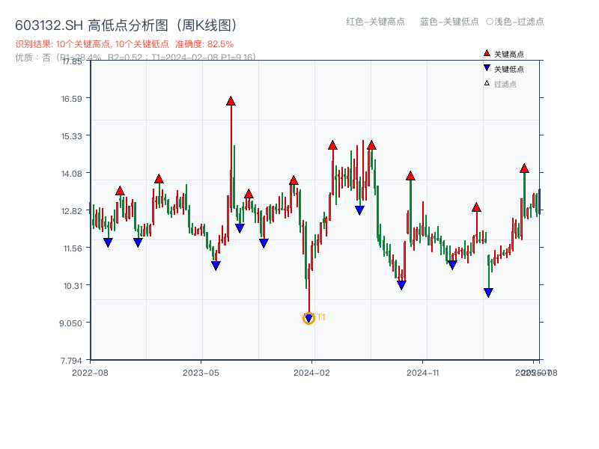The width and height of the screenshot is (599, 449).
Task: Click the red 识别结果 summary line
Action: [124, 44]
